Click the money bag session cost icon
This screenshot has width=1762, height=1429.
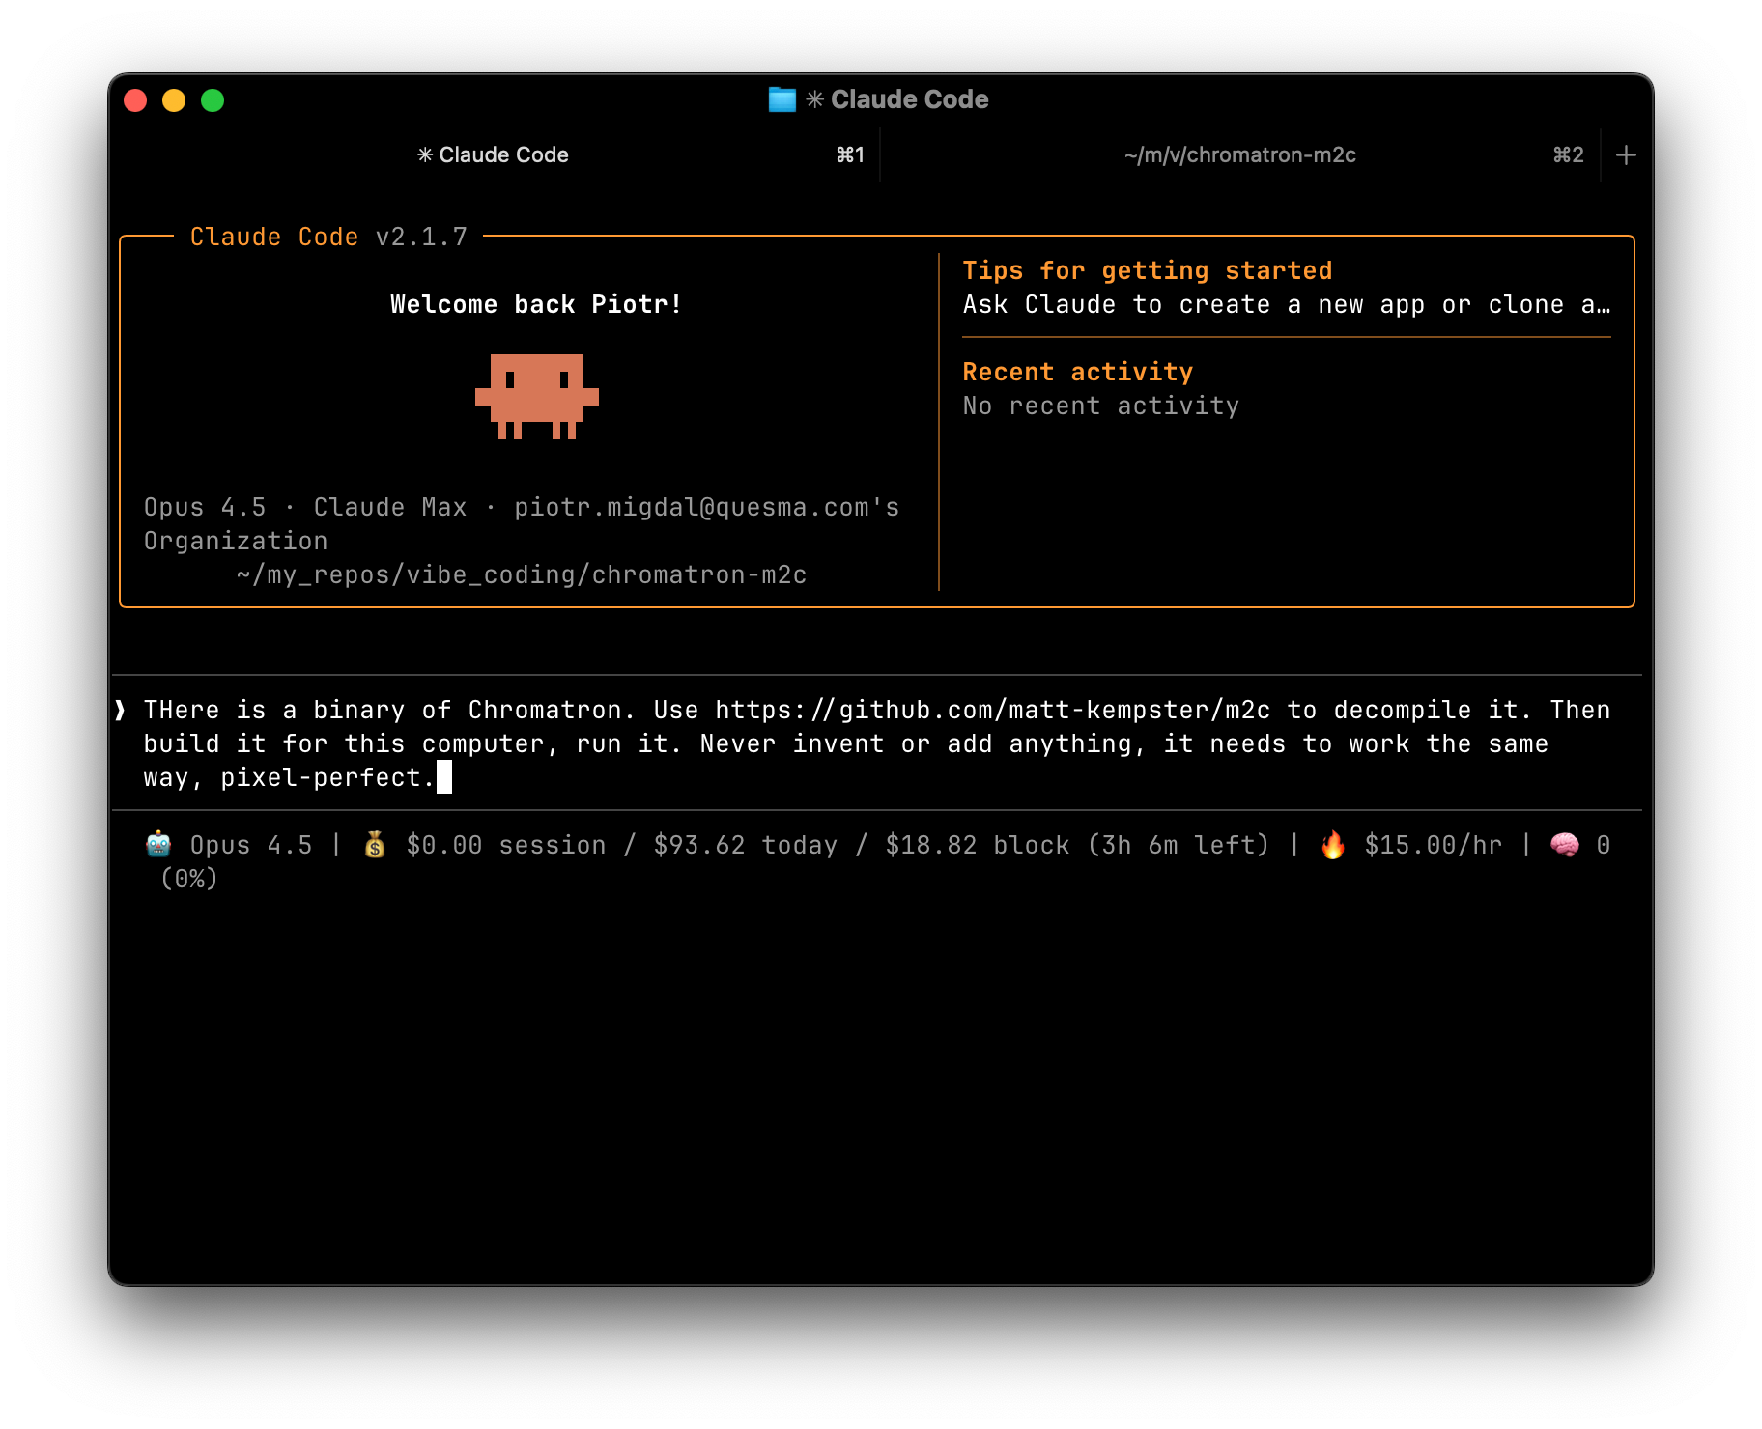click(375, 844)
